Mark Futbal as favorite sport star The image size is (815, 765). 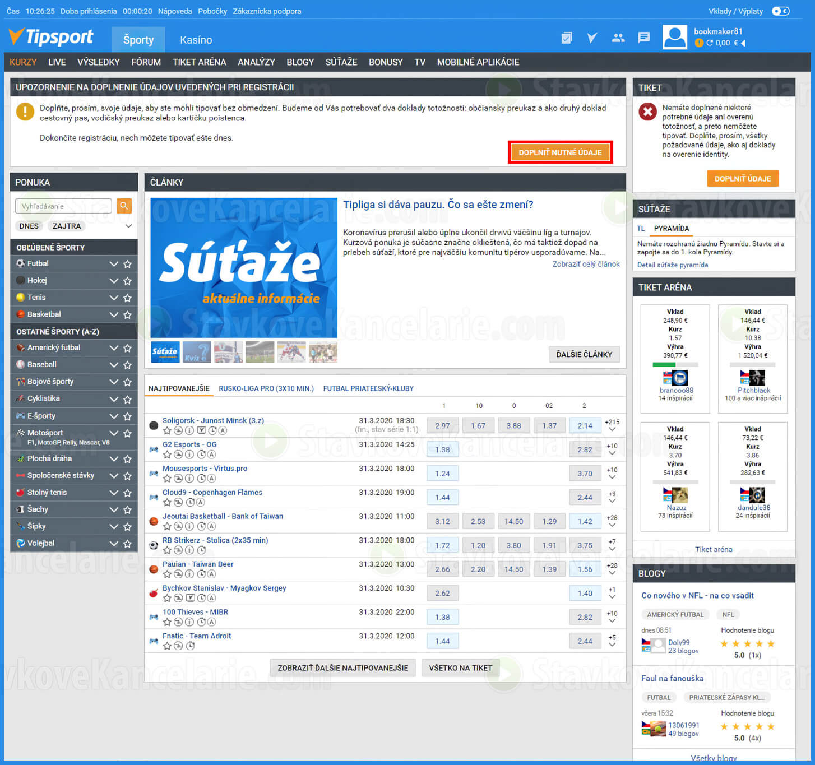tap(128, 264)
